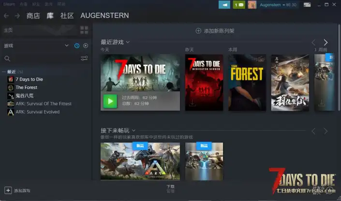Switch to the 库 tab
Screen dimensions: 341x201
click(x=50, y=15)
